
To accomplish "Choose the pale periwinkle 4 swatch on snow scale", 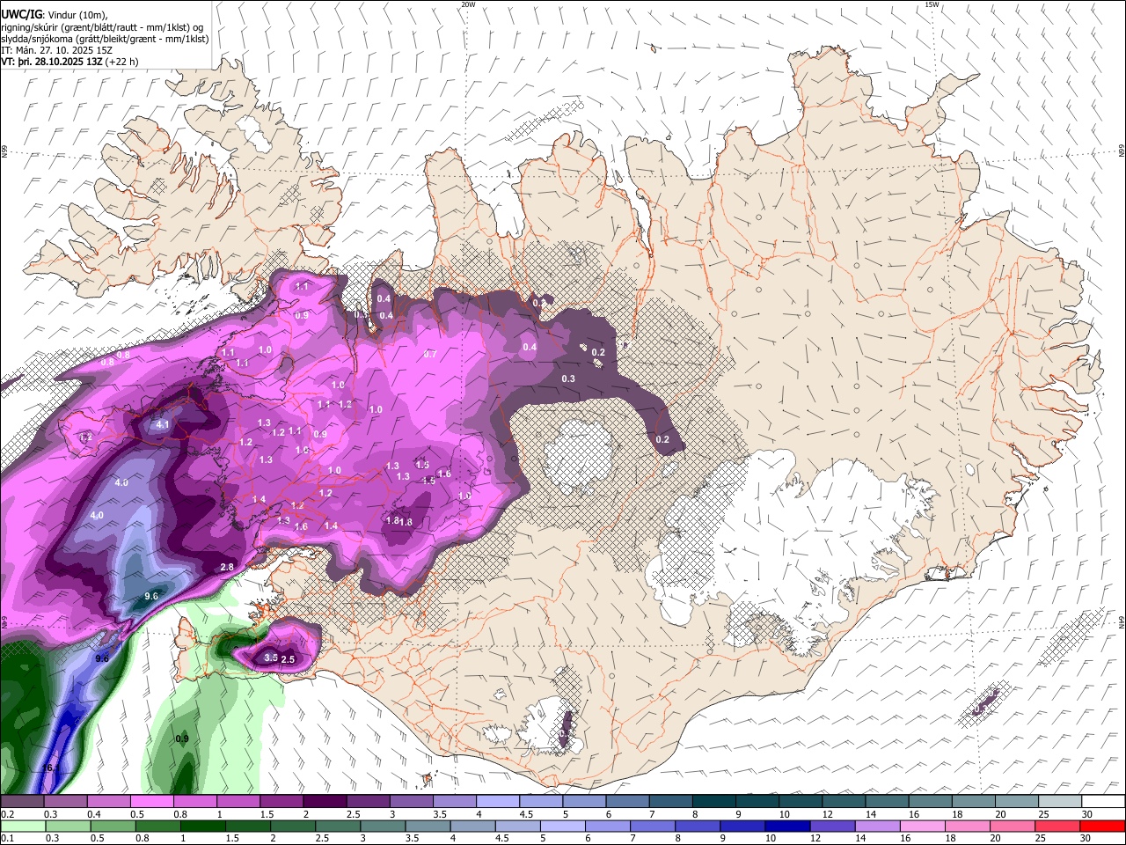I will [498, 801].
